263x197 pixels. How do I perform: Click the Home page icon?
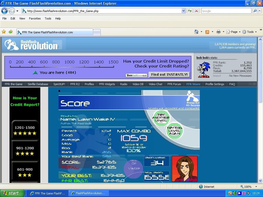[x=196, y=32]
